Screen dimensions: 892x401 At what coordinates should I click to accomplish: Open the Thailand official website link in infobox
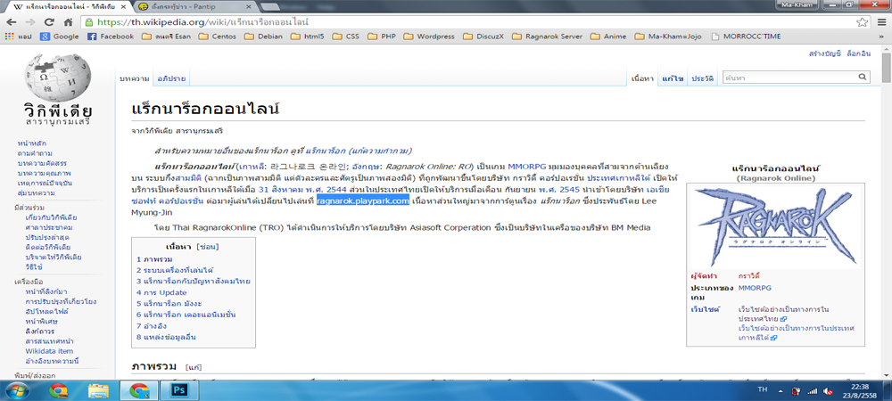785,314
